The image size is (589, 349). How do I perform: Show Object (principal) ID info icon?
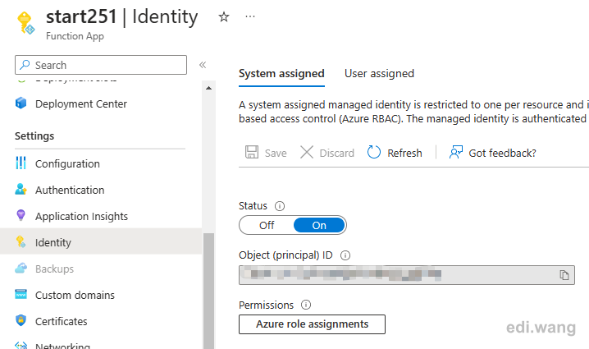click(345, 255)
